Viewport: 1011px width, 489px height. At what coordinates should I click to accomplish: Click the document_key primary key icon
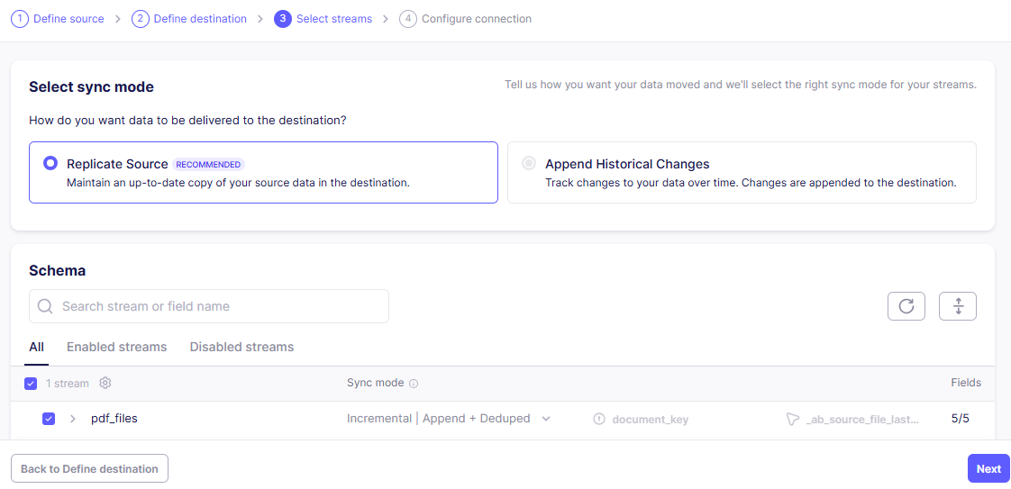coord(598,419)
